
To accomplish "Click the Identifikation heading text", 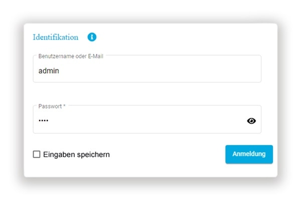I will 56,37.
